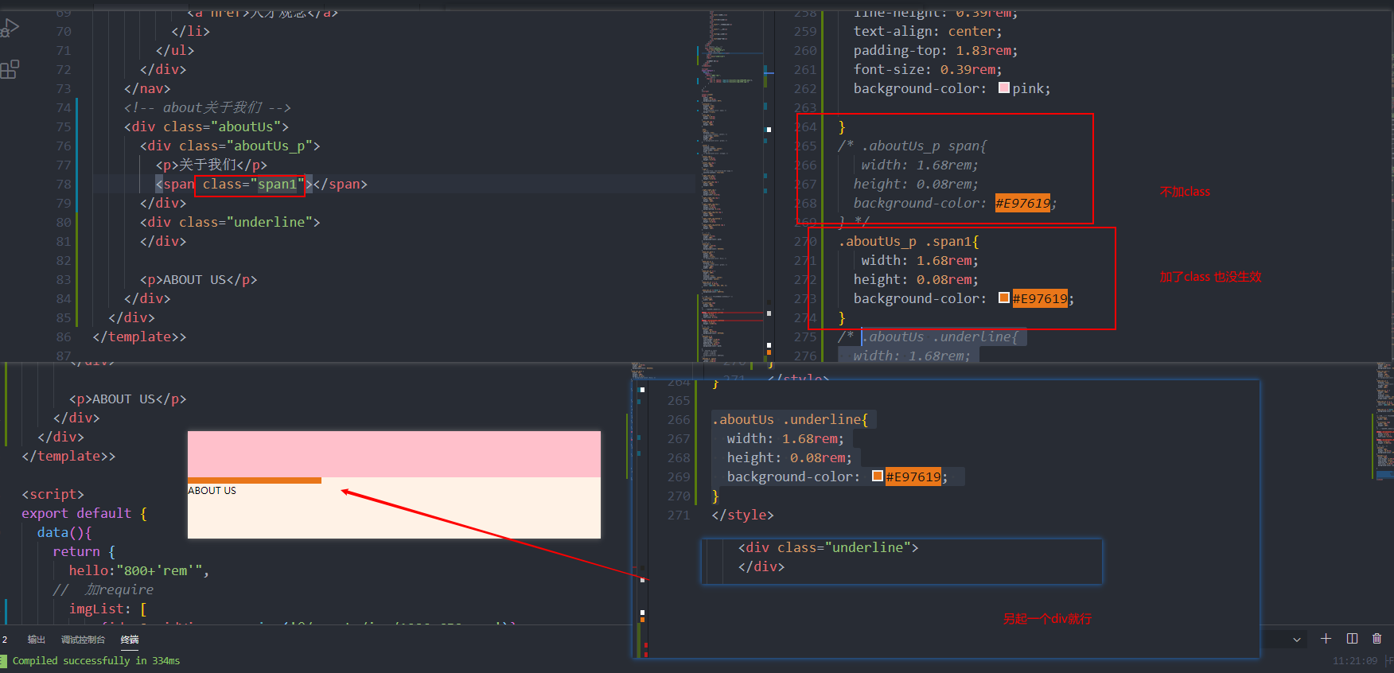1394x673 pixels.
Task: Open the Extensions sidebar icon
Action: pos(10,70)
